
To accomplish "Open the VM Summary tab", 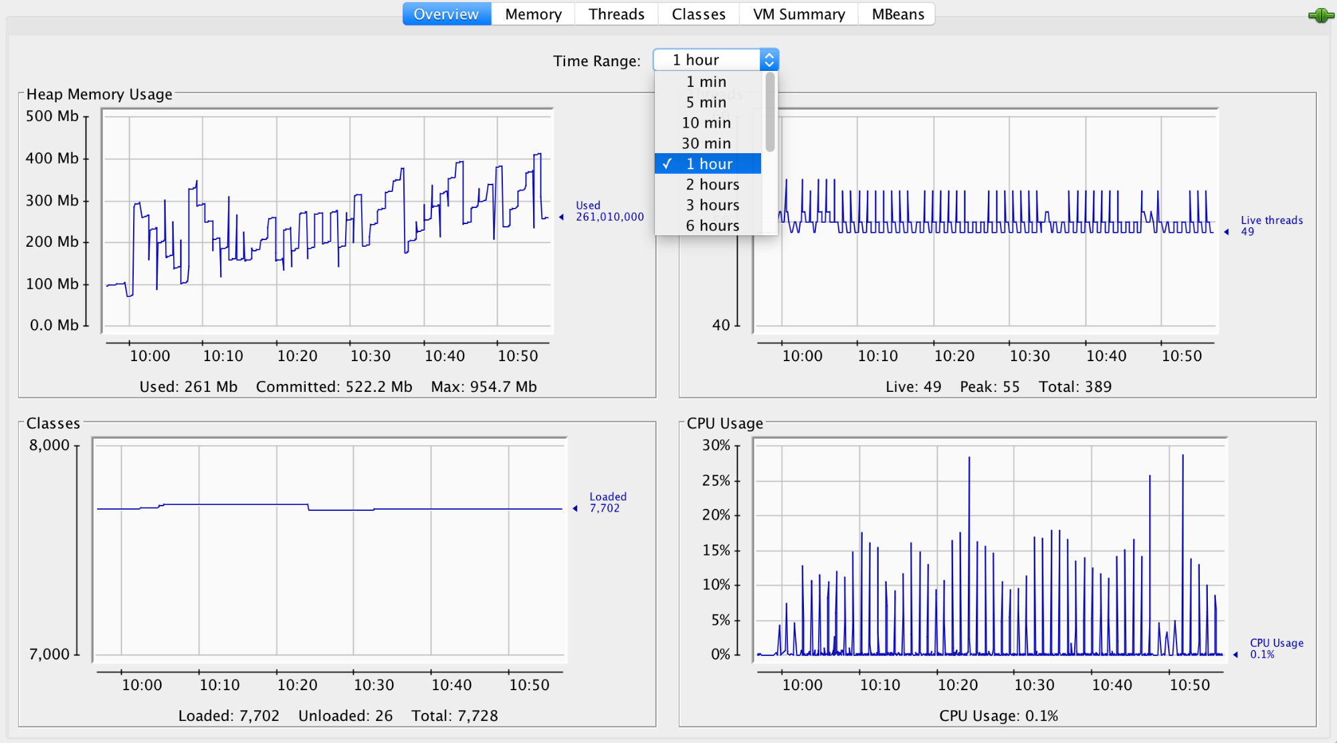I will (797, 13).
